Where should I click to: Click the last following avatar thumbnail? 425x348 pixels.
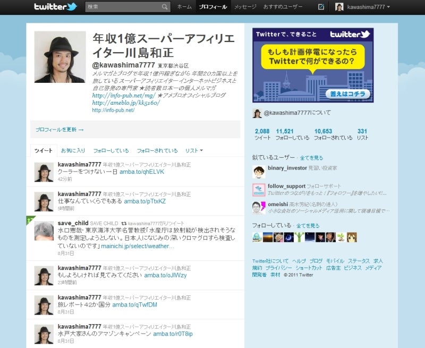point(352,237)
